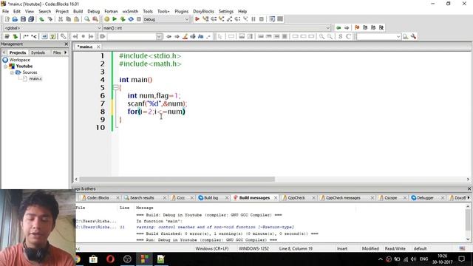Show more Management tabs via right arrow
The height and width of the screenshot is (266, 473).
point(66,52)
